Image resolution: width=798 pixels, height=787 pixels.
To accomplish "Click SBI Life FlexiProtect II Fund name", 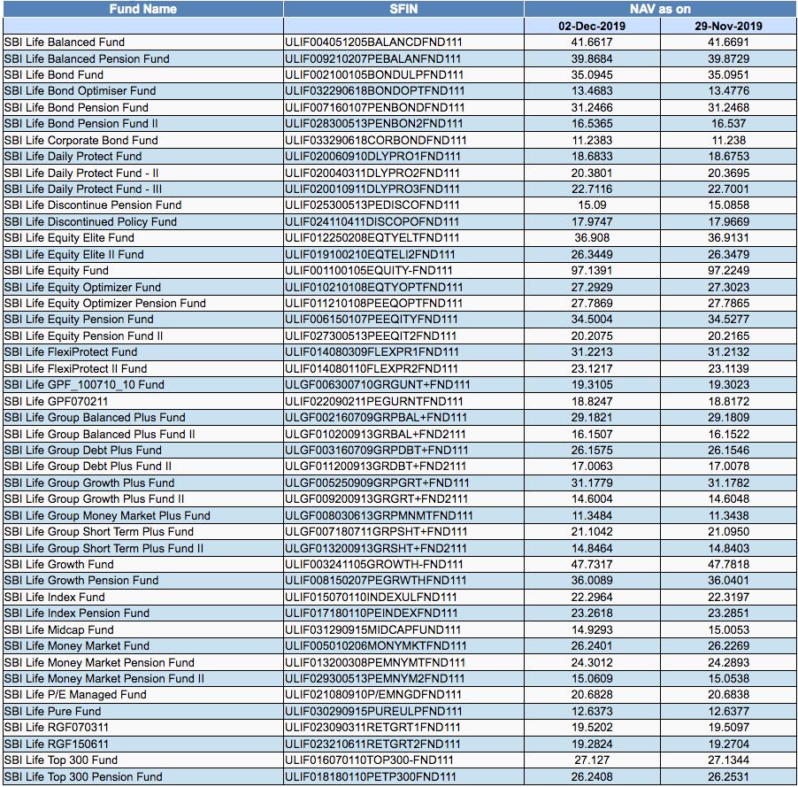I will coord(75,368).
